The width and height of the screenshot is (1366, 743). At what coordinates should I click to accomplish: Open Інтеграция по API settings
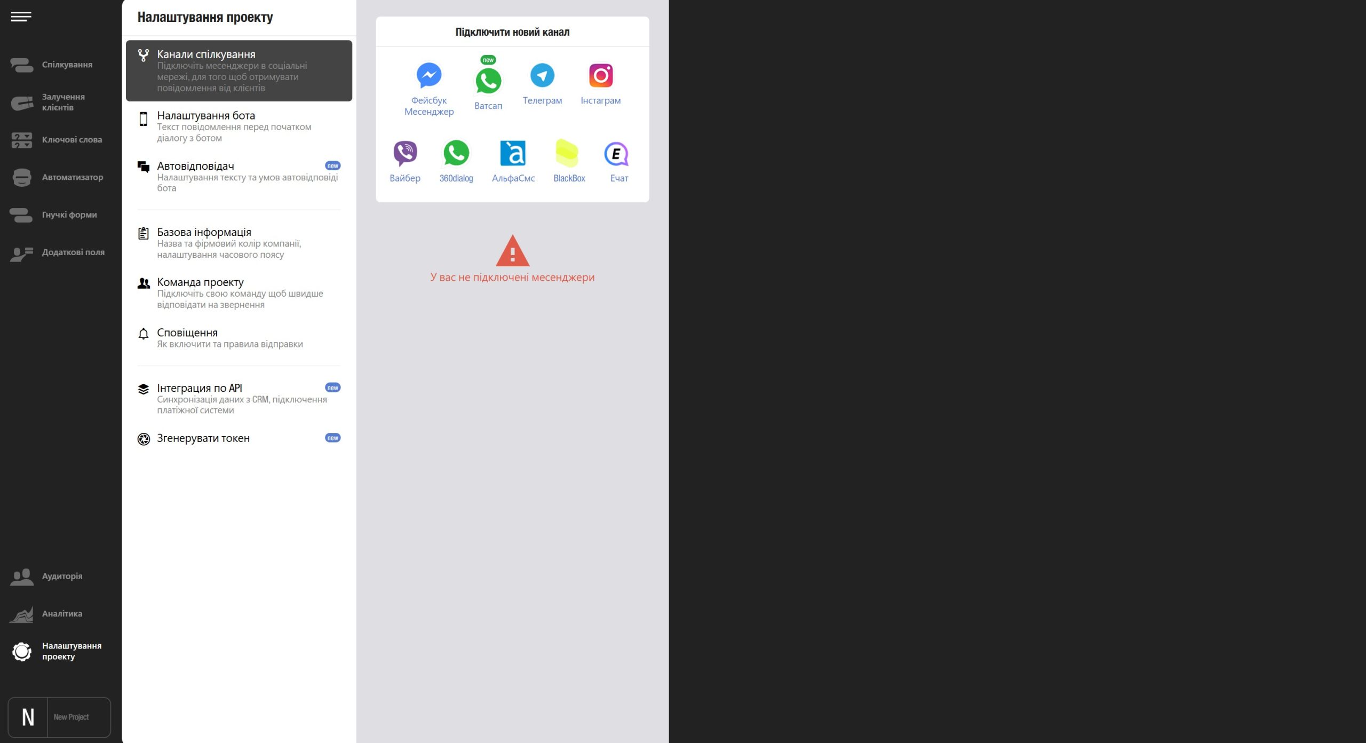(x=239, y=399)
